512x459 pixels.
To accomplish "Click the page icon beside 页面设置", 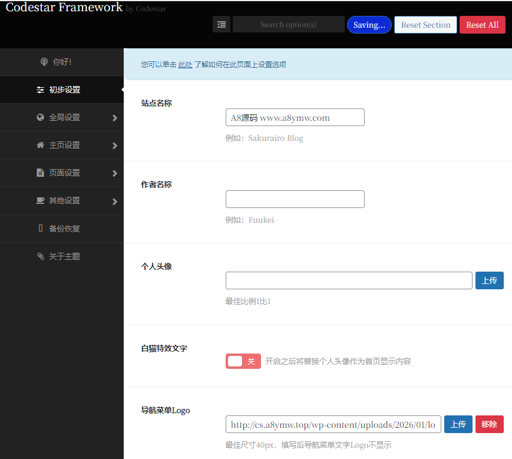I will (40, 173).
